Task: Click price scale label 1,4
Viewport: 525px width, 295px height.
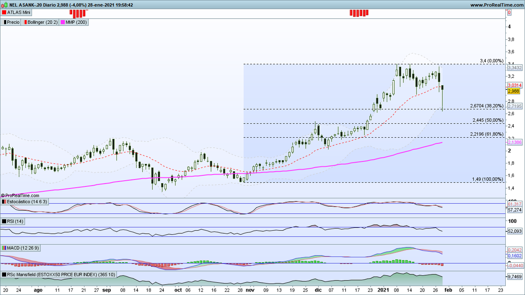Action: click(x=511, y=187)
